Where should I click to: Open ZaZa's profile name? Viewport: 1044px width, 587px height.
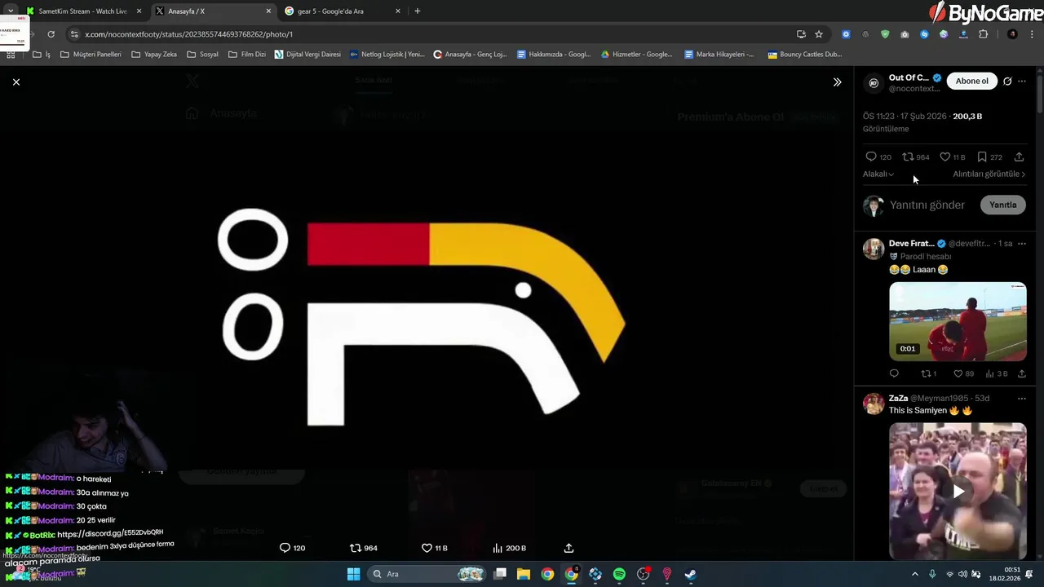[898, 398]
